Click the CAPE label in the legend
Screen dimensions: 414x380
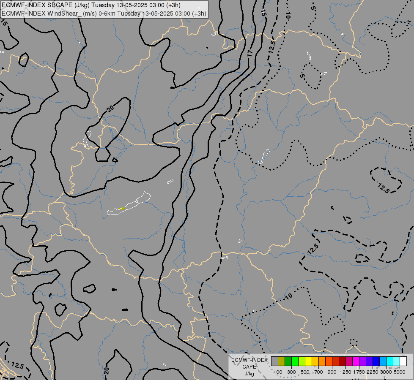pyautogui.click(x=249, y=367)
